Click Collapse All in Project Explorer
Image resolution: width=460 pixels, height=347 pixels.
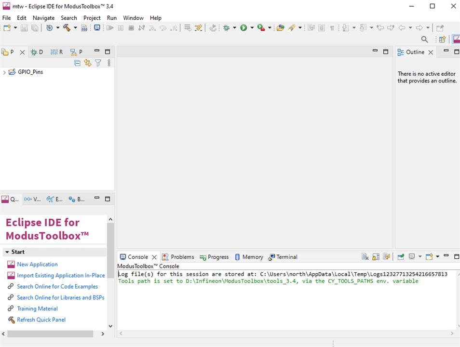click(77, 63)
